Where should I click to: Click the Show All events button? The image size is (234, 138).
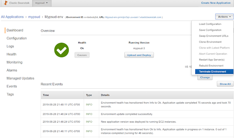coord(225,84)
